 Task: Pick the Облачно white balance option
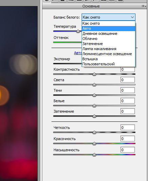(108, 39)
